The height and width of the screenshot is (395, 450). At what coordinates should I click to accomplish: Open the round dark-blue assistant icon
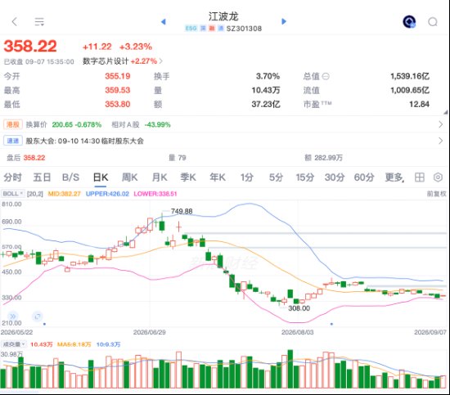[x=409, y=21]
